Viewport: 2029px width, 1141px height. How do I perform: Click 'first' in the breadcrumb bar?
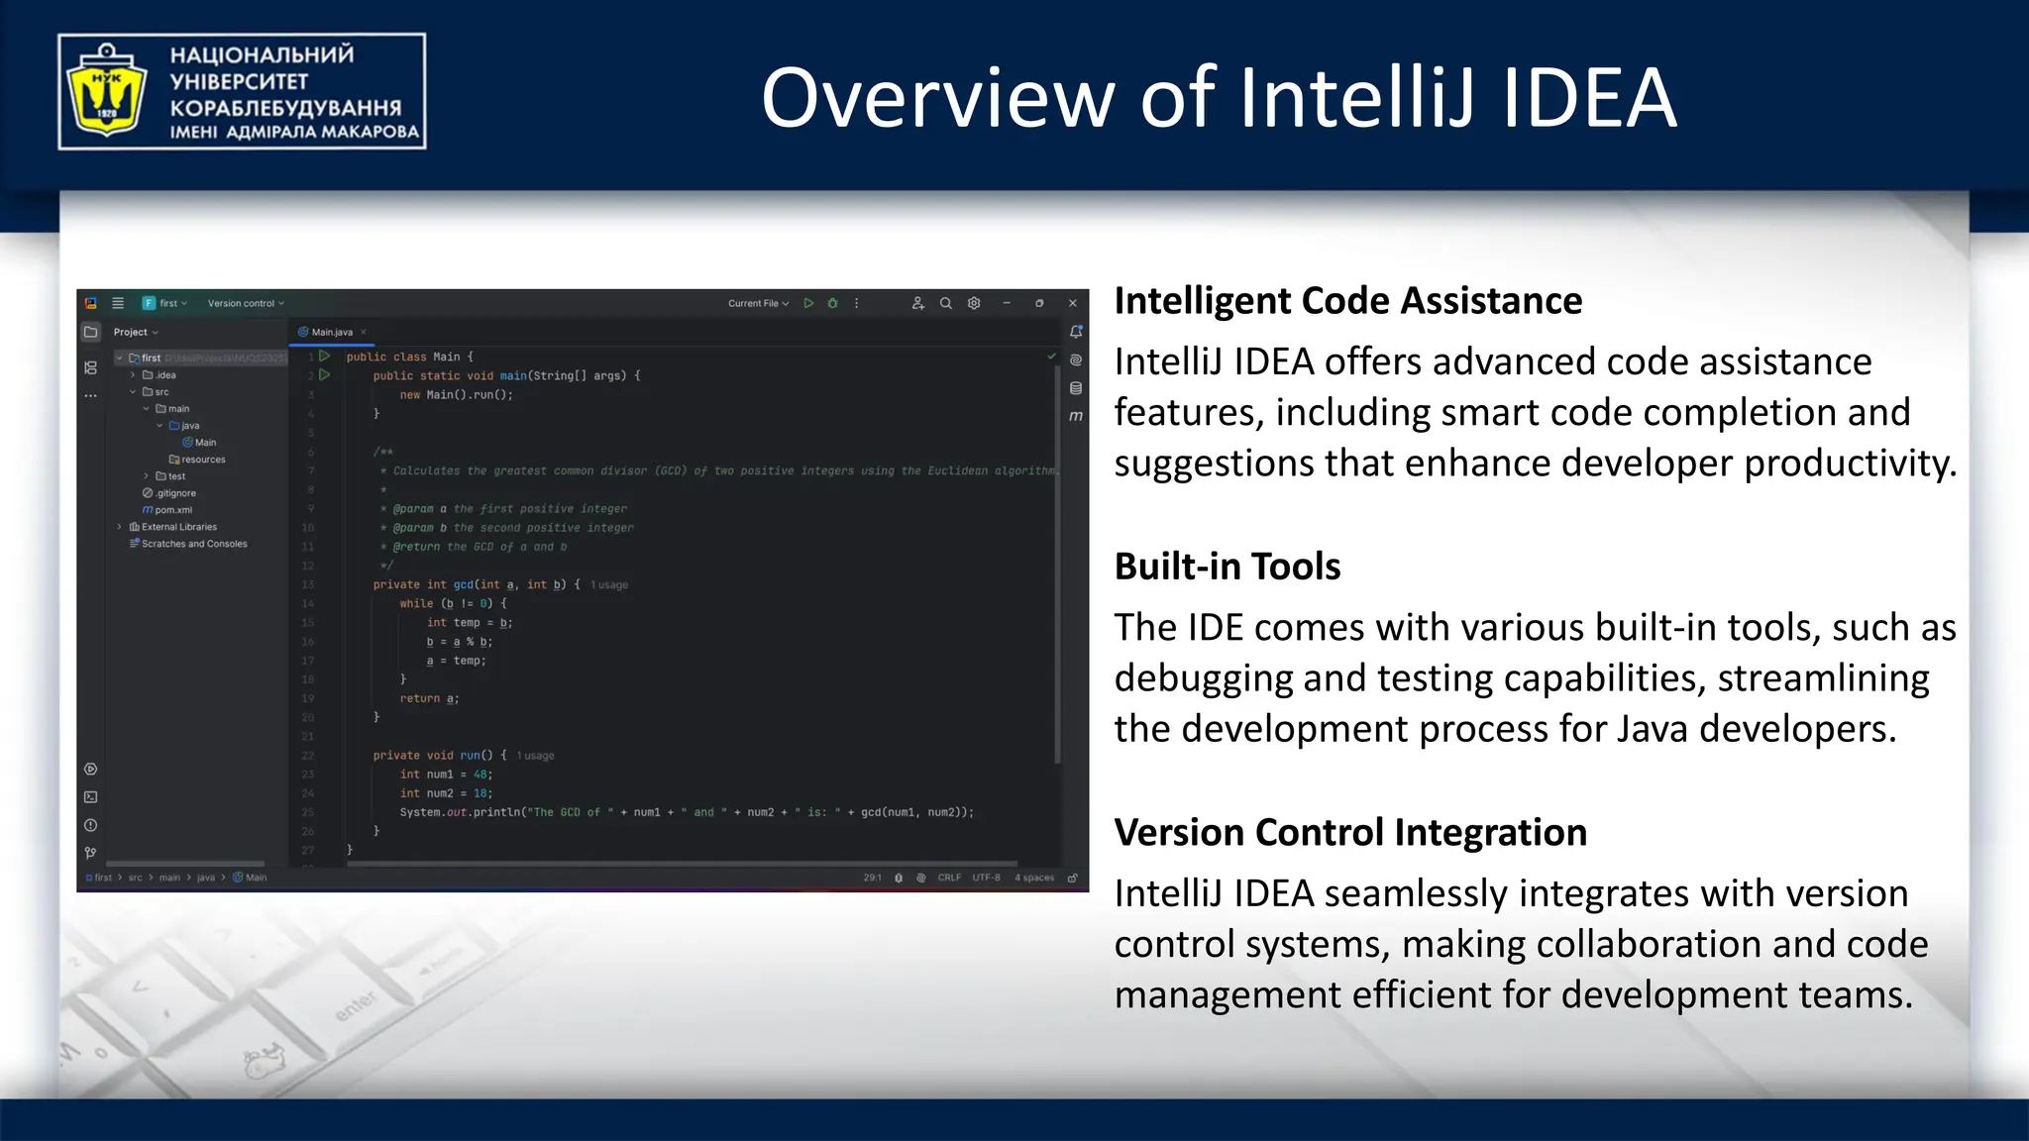(x=99, y=878)
